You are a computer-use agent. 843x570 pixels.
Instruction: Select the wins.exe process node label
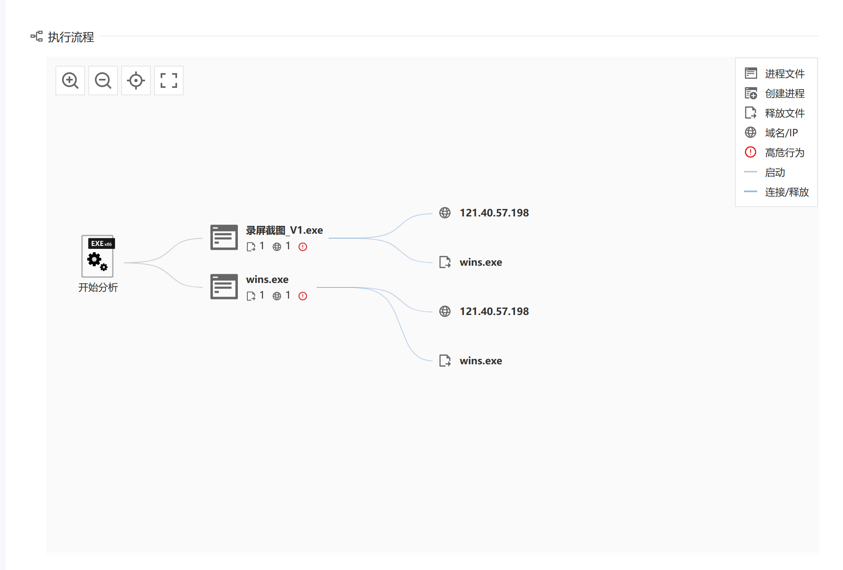point(267,280)
